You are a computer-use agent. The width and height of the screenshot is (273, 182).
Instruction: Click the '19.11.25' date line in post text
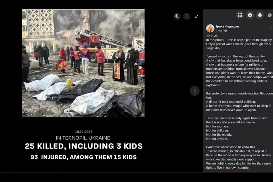212,36
